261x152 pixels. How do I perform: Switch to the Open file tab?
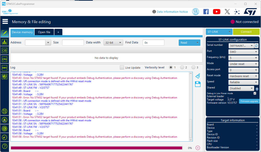(x=44, y=32)
